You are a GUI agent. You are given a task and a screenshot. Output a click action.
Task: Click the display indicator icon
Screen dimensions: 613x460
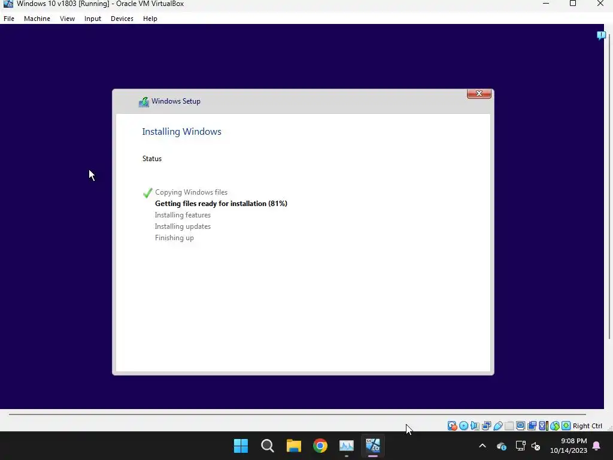(x=520, y=426)
